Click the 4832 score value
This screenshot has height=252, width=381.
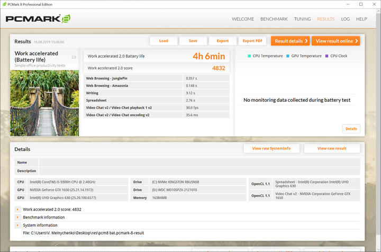coord(219,68)
